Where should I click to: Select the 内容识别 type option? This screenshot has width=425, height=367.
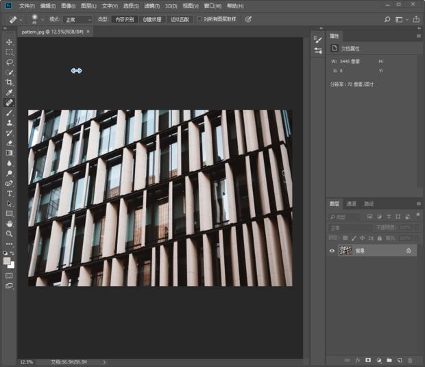125,19
